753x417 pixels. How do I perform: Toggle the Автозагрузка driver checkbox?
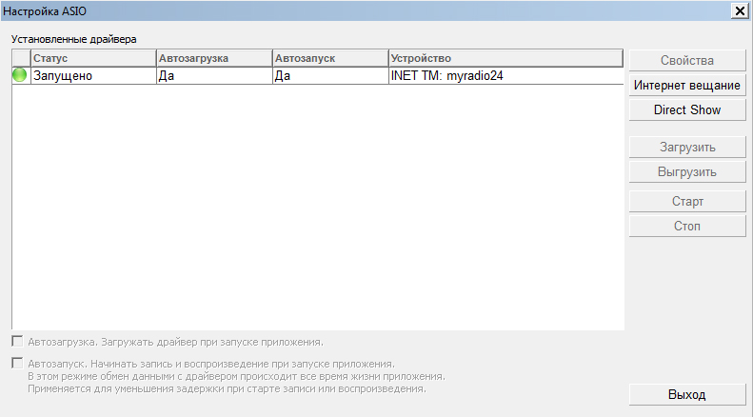(17, 341)
